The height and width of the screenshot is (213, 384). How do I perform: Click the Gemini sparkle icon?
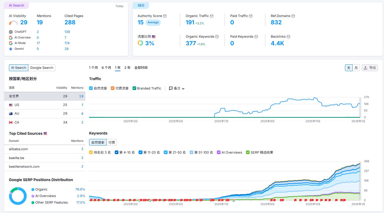tap(11, 49)
